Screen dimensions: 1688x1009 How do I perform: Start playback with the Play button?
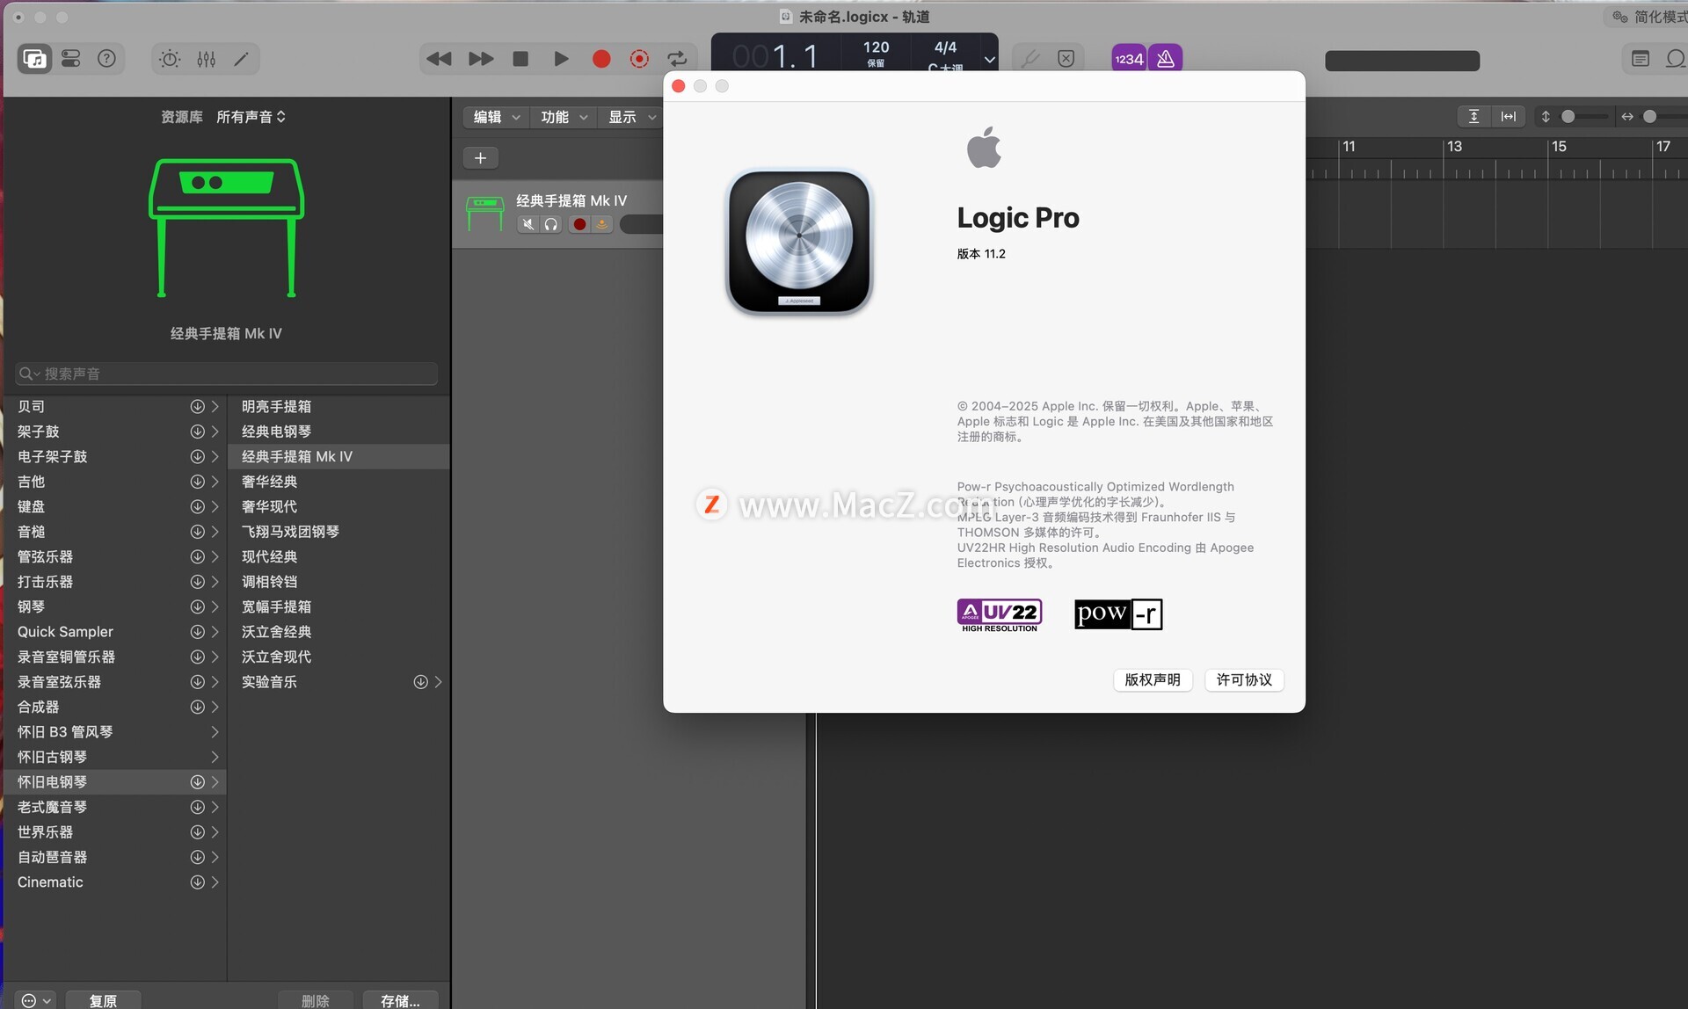pyautogui.click(x=561, y=59)
